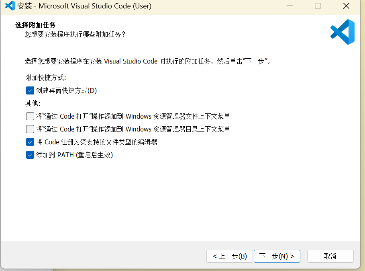Screen dimensions: 365x271
Task: Enable 'Open with Code' for file context menu (文件上下文菜单)
Action: click(30, 116)
